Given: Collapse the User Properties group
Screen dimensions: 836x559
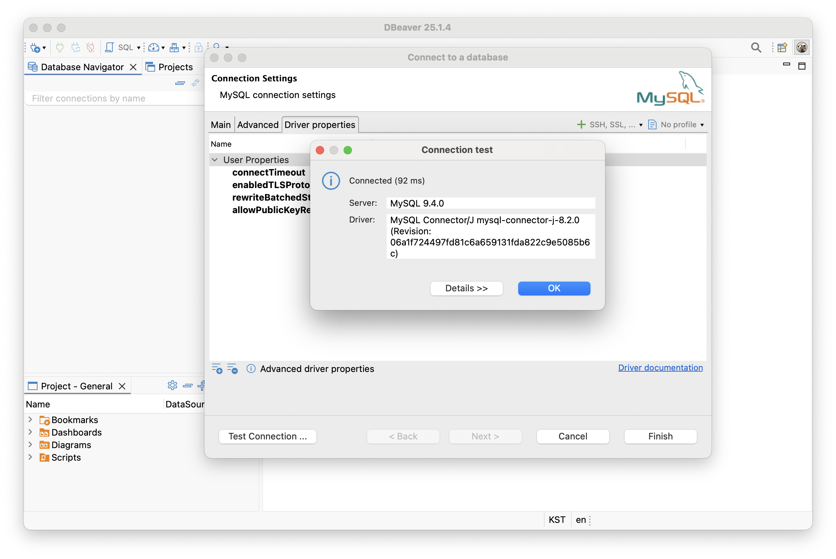Looking at the screenshot, I should click(215, 160).
